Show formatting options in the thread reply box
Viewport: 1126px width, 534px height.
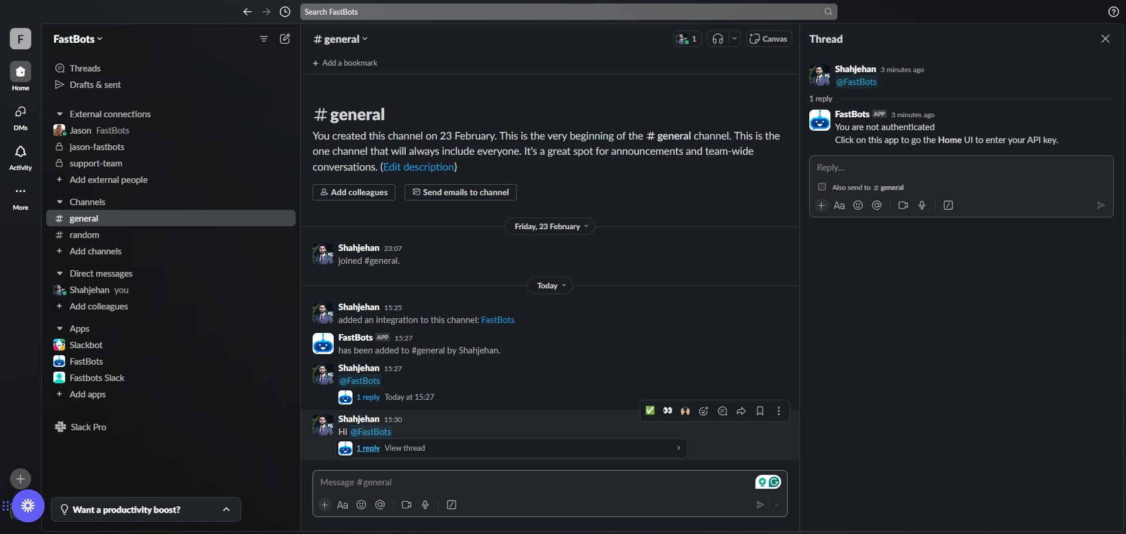tap(839, 205)
